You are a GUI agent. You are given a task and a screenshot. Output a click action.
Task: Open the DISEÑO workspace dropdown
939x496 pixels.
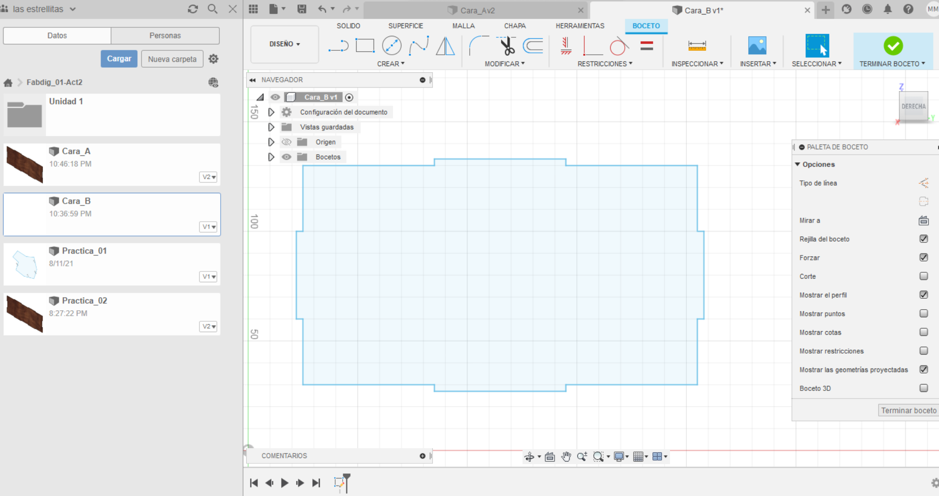coord(284,44)
